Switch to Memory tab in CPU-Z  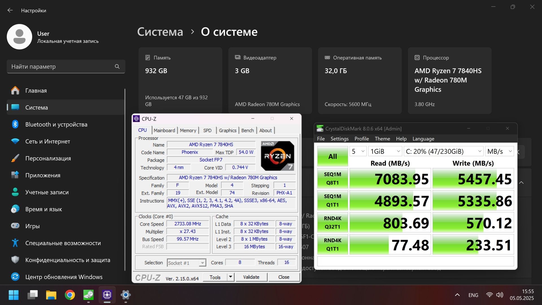click(x=188, y=130)
